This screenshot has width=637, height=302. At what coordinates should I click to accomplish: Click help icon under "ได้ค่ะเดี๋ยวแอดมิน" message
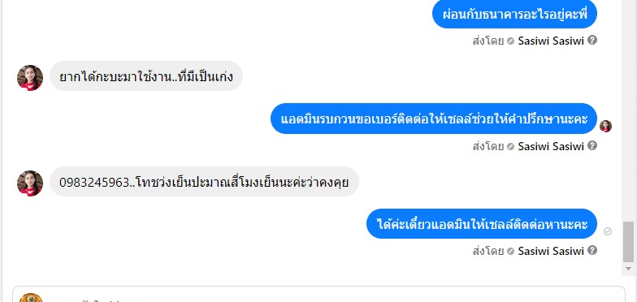[x=592, y=250]
